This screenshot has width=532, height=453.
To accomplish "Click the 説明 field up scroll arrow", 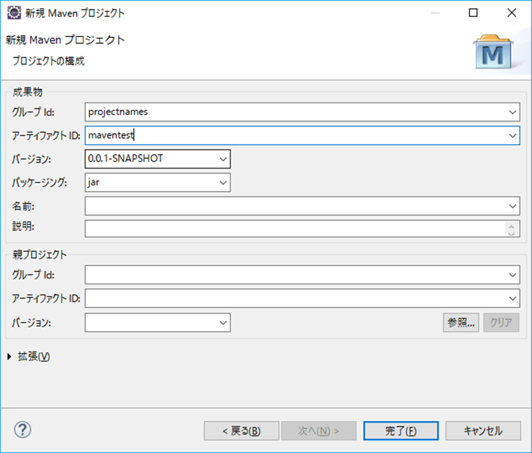I will click(x=511, y=226).
